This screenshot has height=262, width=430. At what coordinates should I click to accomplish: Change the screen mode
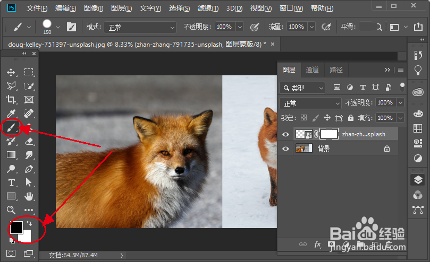coord(29,253)
